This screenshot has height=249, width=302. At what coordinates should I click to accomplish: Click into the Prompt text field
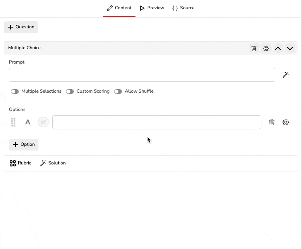pyautogui.click(x=142, y=75)
